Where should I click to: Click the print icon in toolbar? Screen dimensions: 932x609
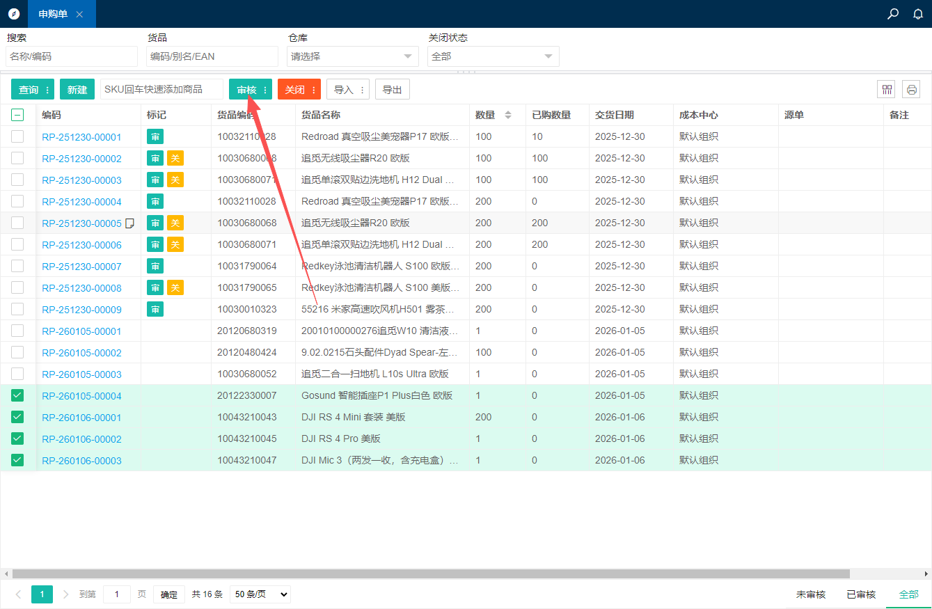coord(911,89)
